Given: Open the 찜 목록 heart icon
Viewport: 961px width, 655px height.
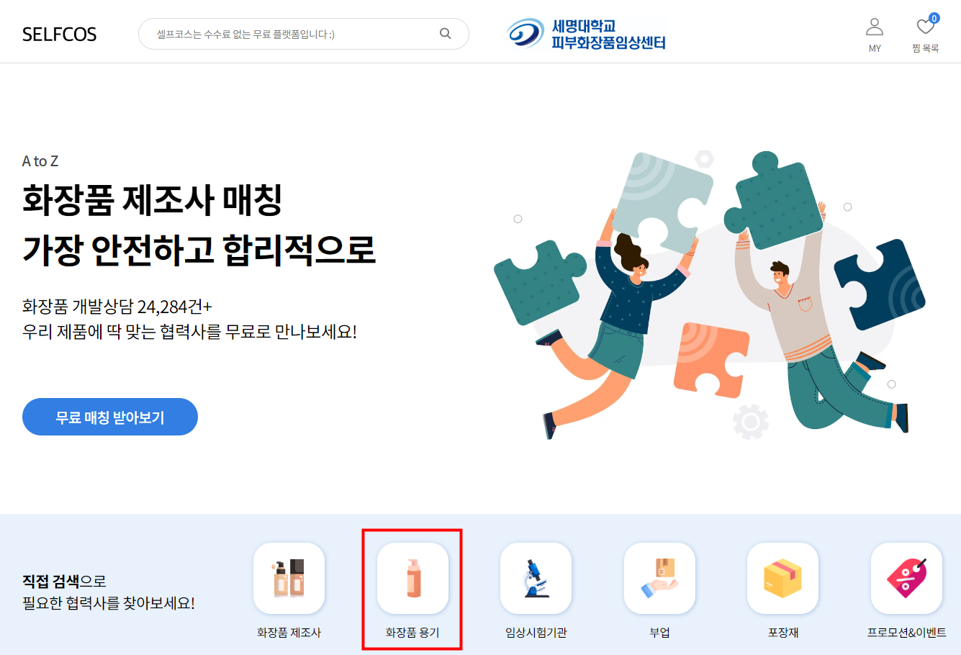Looking at the screenshot, I should click(925, 27).
